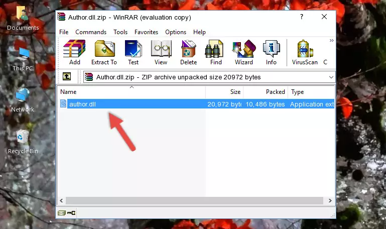Click the title bar question mark

coord(302,17)
